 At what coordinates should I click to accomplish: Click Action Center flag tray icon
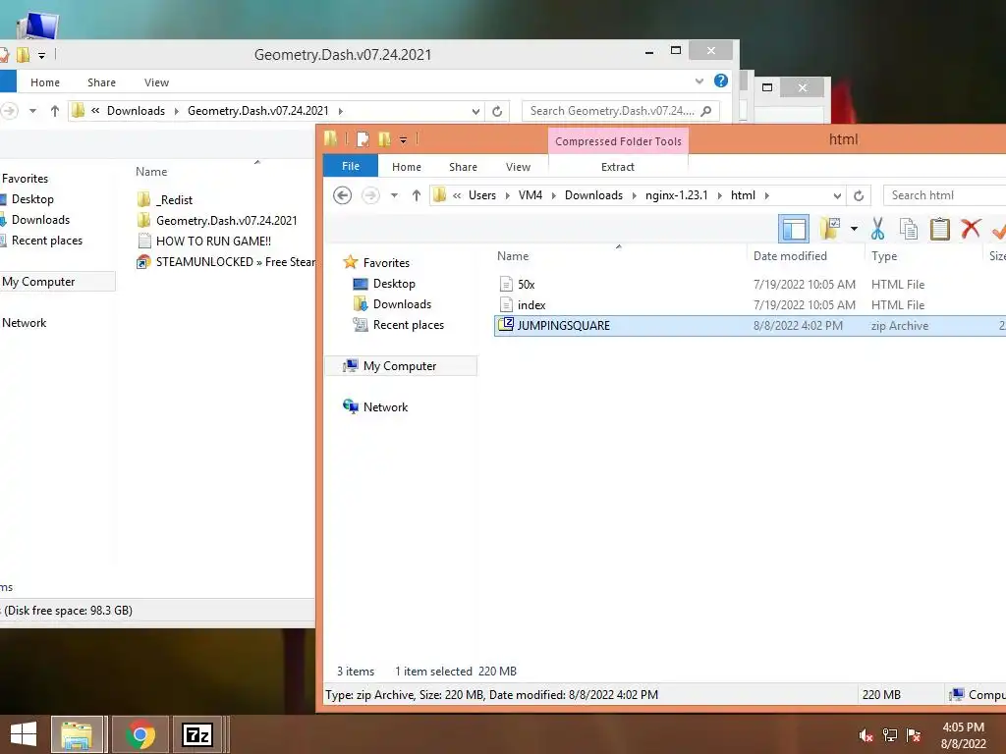[914, 735]
